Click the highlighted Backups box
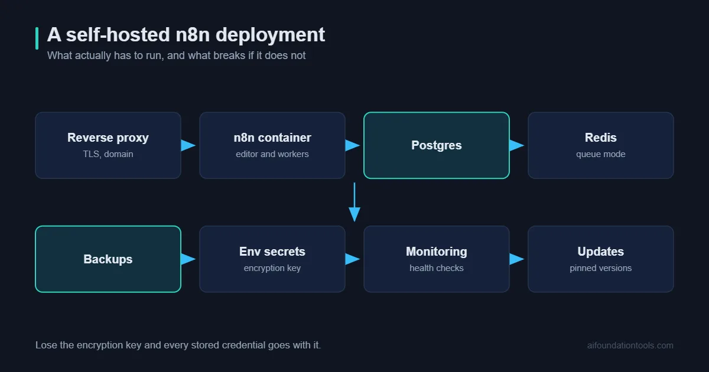Image resolution: width=709 pixels, height=372 pixels. (x=108, y=259)
